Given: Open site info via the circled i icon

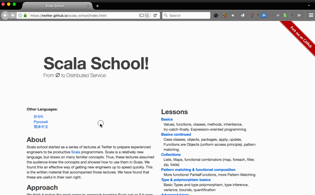Looking at the screenshot, I should click(20, 15).
